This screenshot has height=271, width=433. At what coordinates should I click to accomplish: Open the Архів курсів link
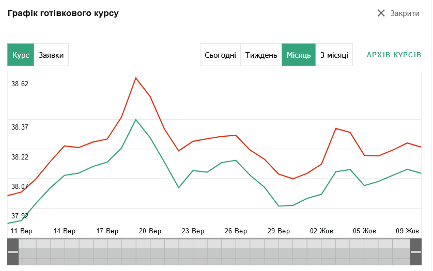pyautogui.click(x=394, y=55)
